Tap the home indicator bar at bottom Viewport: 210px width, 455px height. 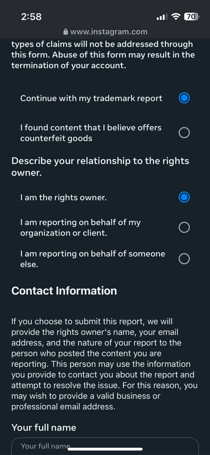[x=105, y=449]
